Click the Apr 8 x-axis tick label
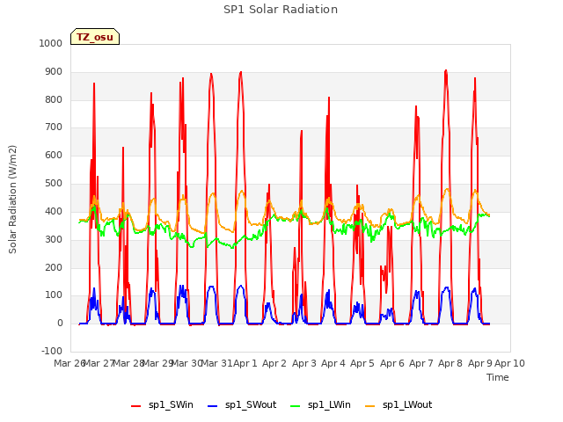 point(450,363)
